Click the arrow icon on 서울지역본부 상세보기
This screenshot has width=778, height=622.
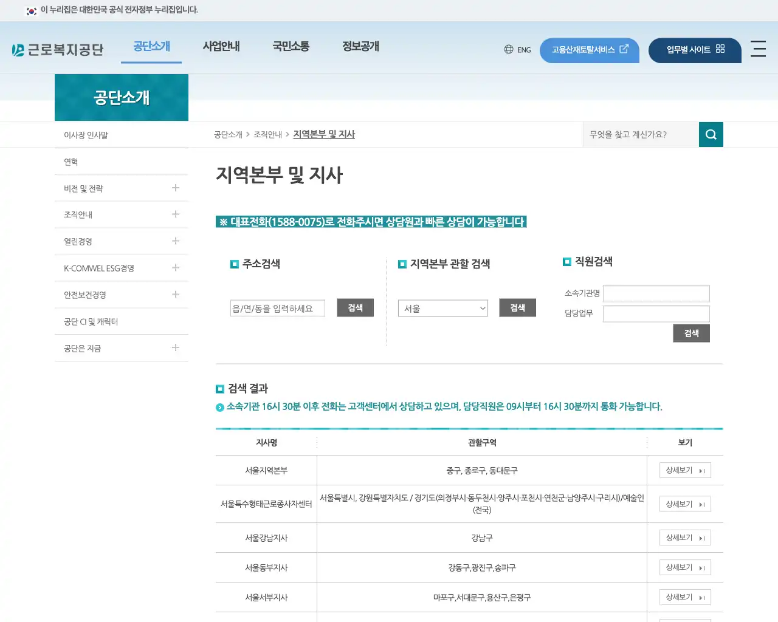pyautogui.click(x=701, y=470)
